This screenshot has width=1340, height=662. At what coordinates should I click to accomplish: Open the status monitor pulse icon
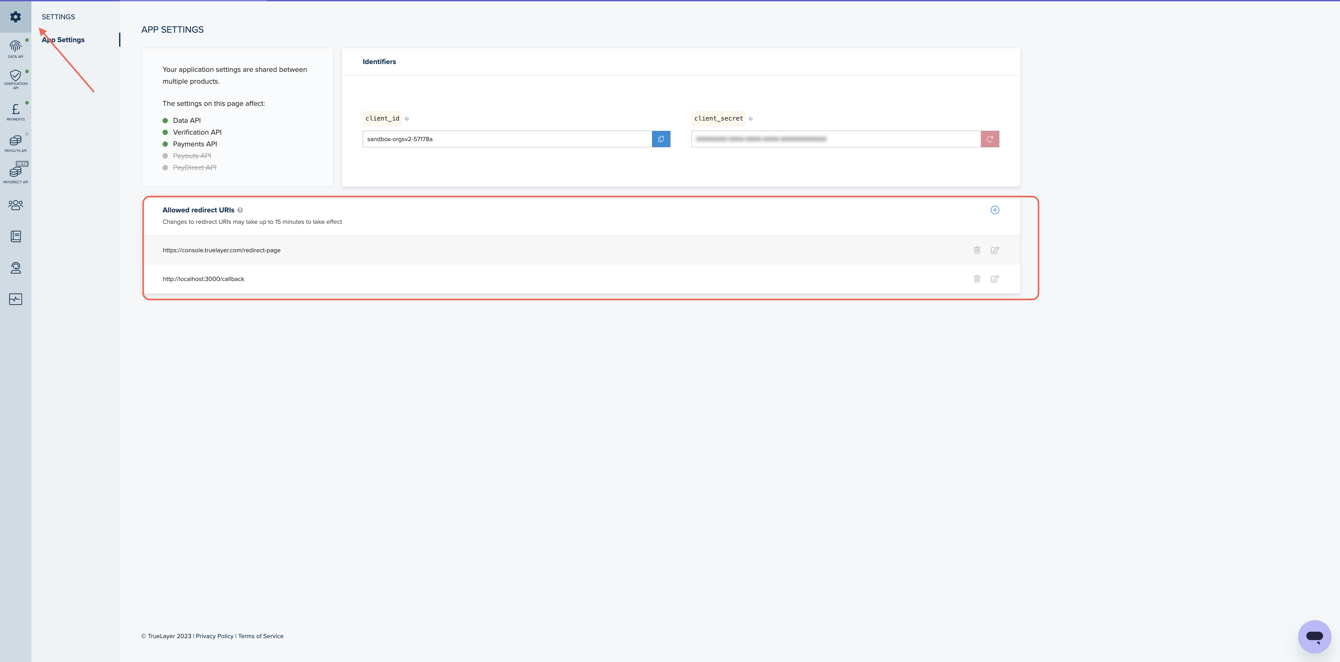[x=16, y=299]
